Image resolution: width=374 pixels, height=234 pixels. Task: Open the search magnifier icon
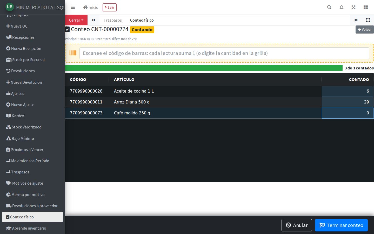(329, 7)
